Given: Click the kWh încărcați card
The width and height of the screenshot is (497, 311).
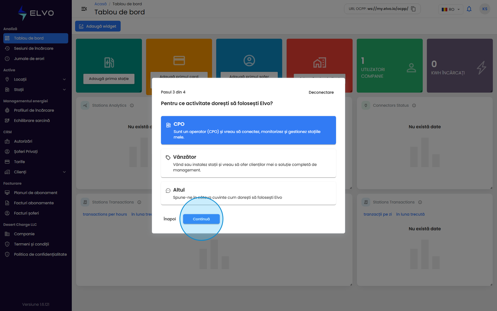Looking at the screenshot, I should pyautogui.click(x=460, y=66).
